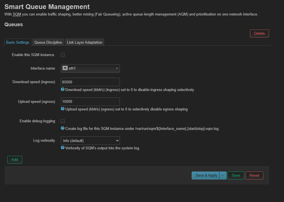
Task: Click help icon beside Verbosity description
Action: pyautogui.click(x=63, y=148)
